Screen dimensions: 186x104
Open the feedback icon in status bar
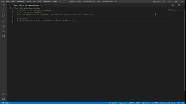click(x=178, y=103)
